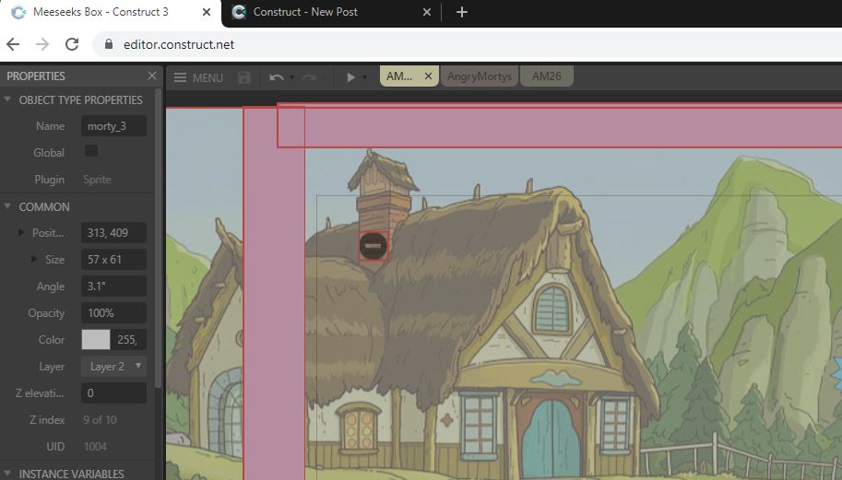This screenshot has width=842, height=480.
Task: Open the preview options dropdown arrow
Action: [364, 77]
